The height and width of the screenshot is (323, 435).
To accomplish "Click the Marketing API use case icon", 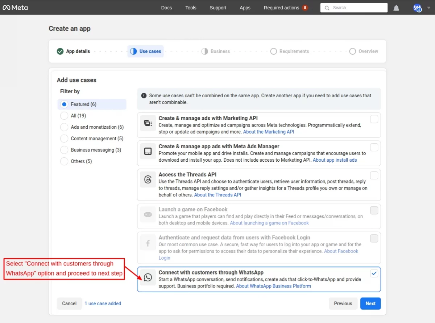I will (x=148, y=123).
